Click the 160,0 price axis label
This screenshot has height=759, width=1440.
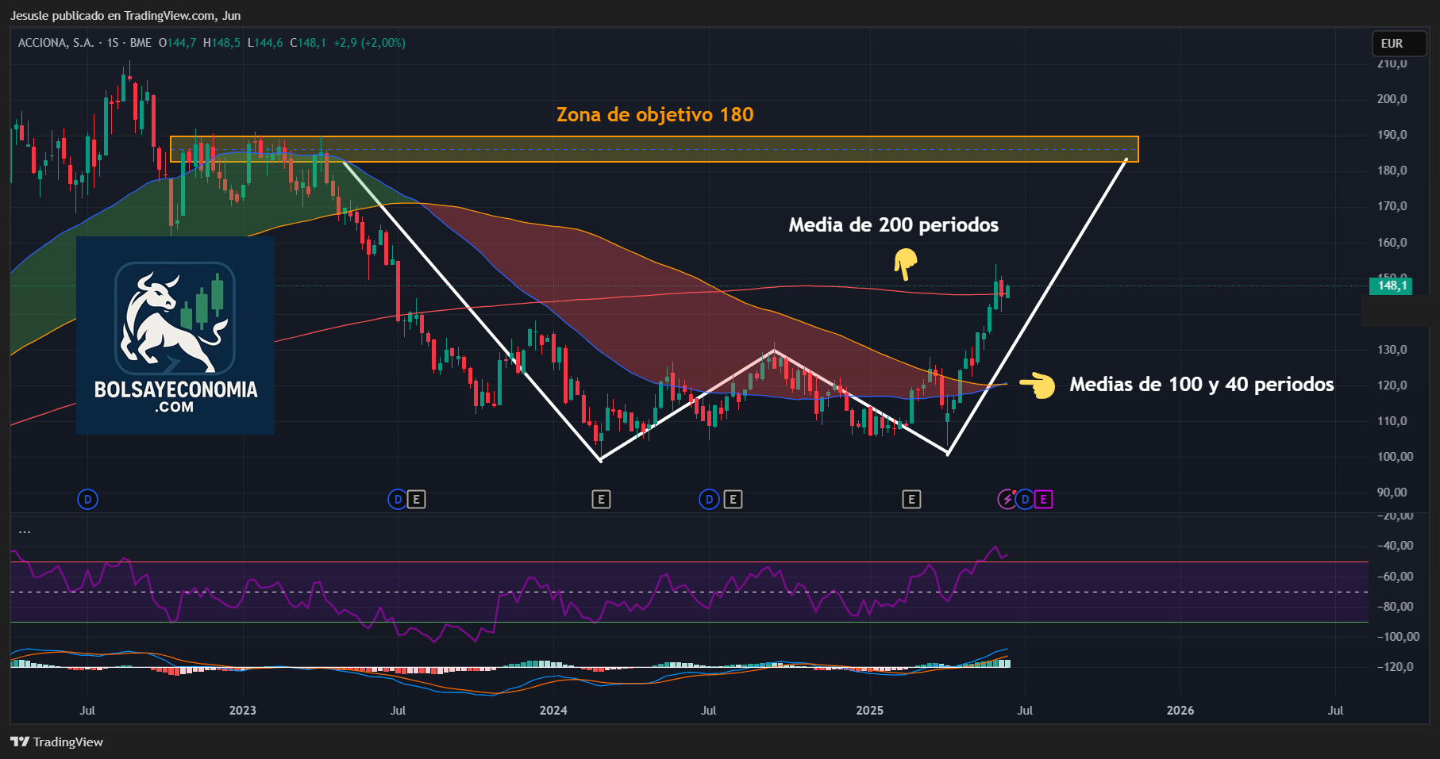point(1392,243)
